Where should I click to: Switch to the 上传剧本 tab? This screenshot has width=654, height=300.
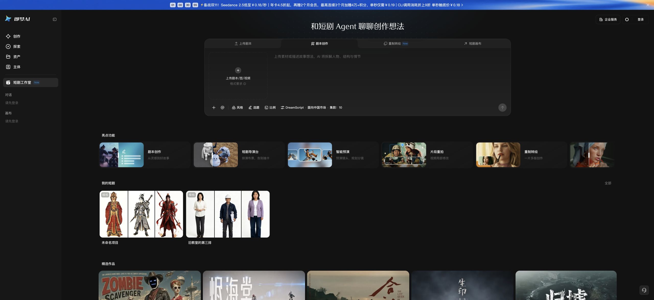(243, 44)
